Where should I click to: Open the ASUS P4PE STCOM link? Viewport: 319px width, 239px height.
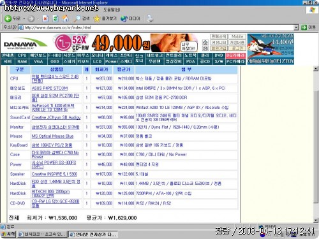(50, 88)
